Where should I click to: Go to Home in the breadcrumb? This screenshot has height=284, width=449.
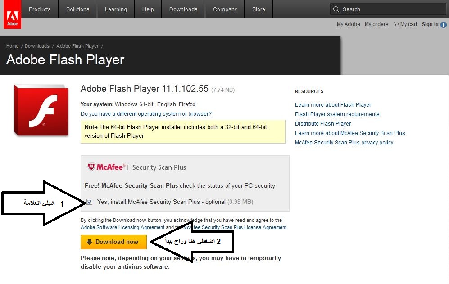[12, 46]
